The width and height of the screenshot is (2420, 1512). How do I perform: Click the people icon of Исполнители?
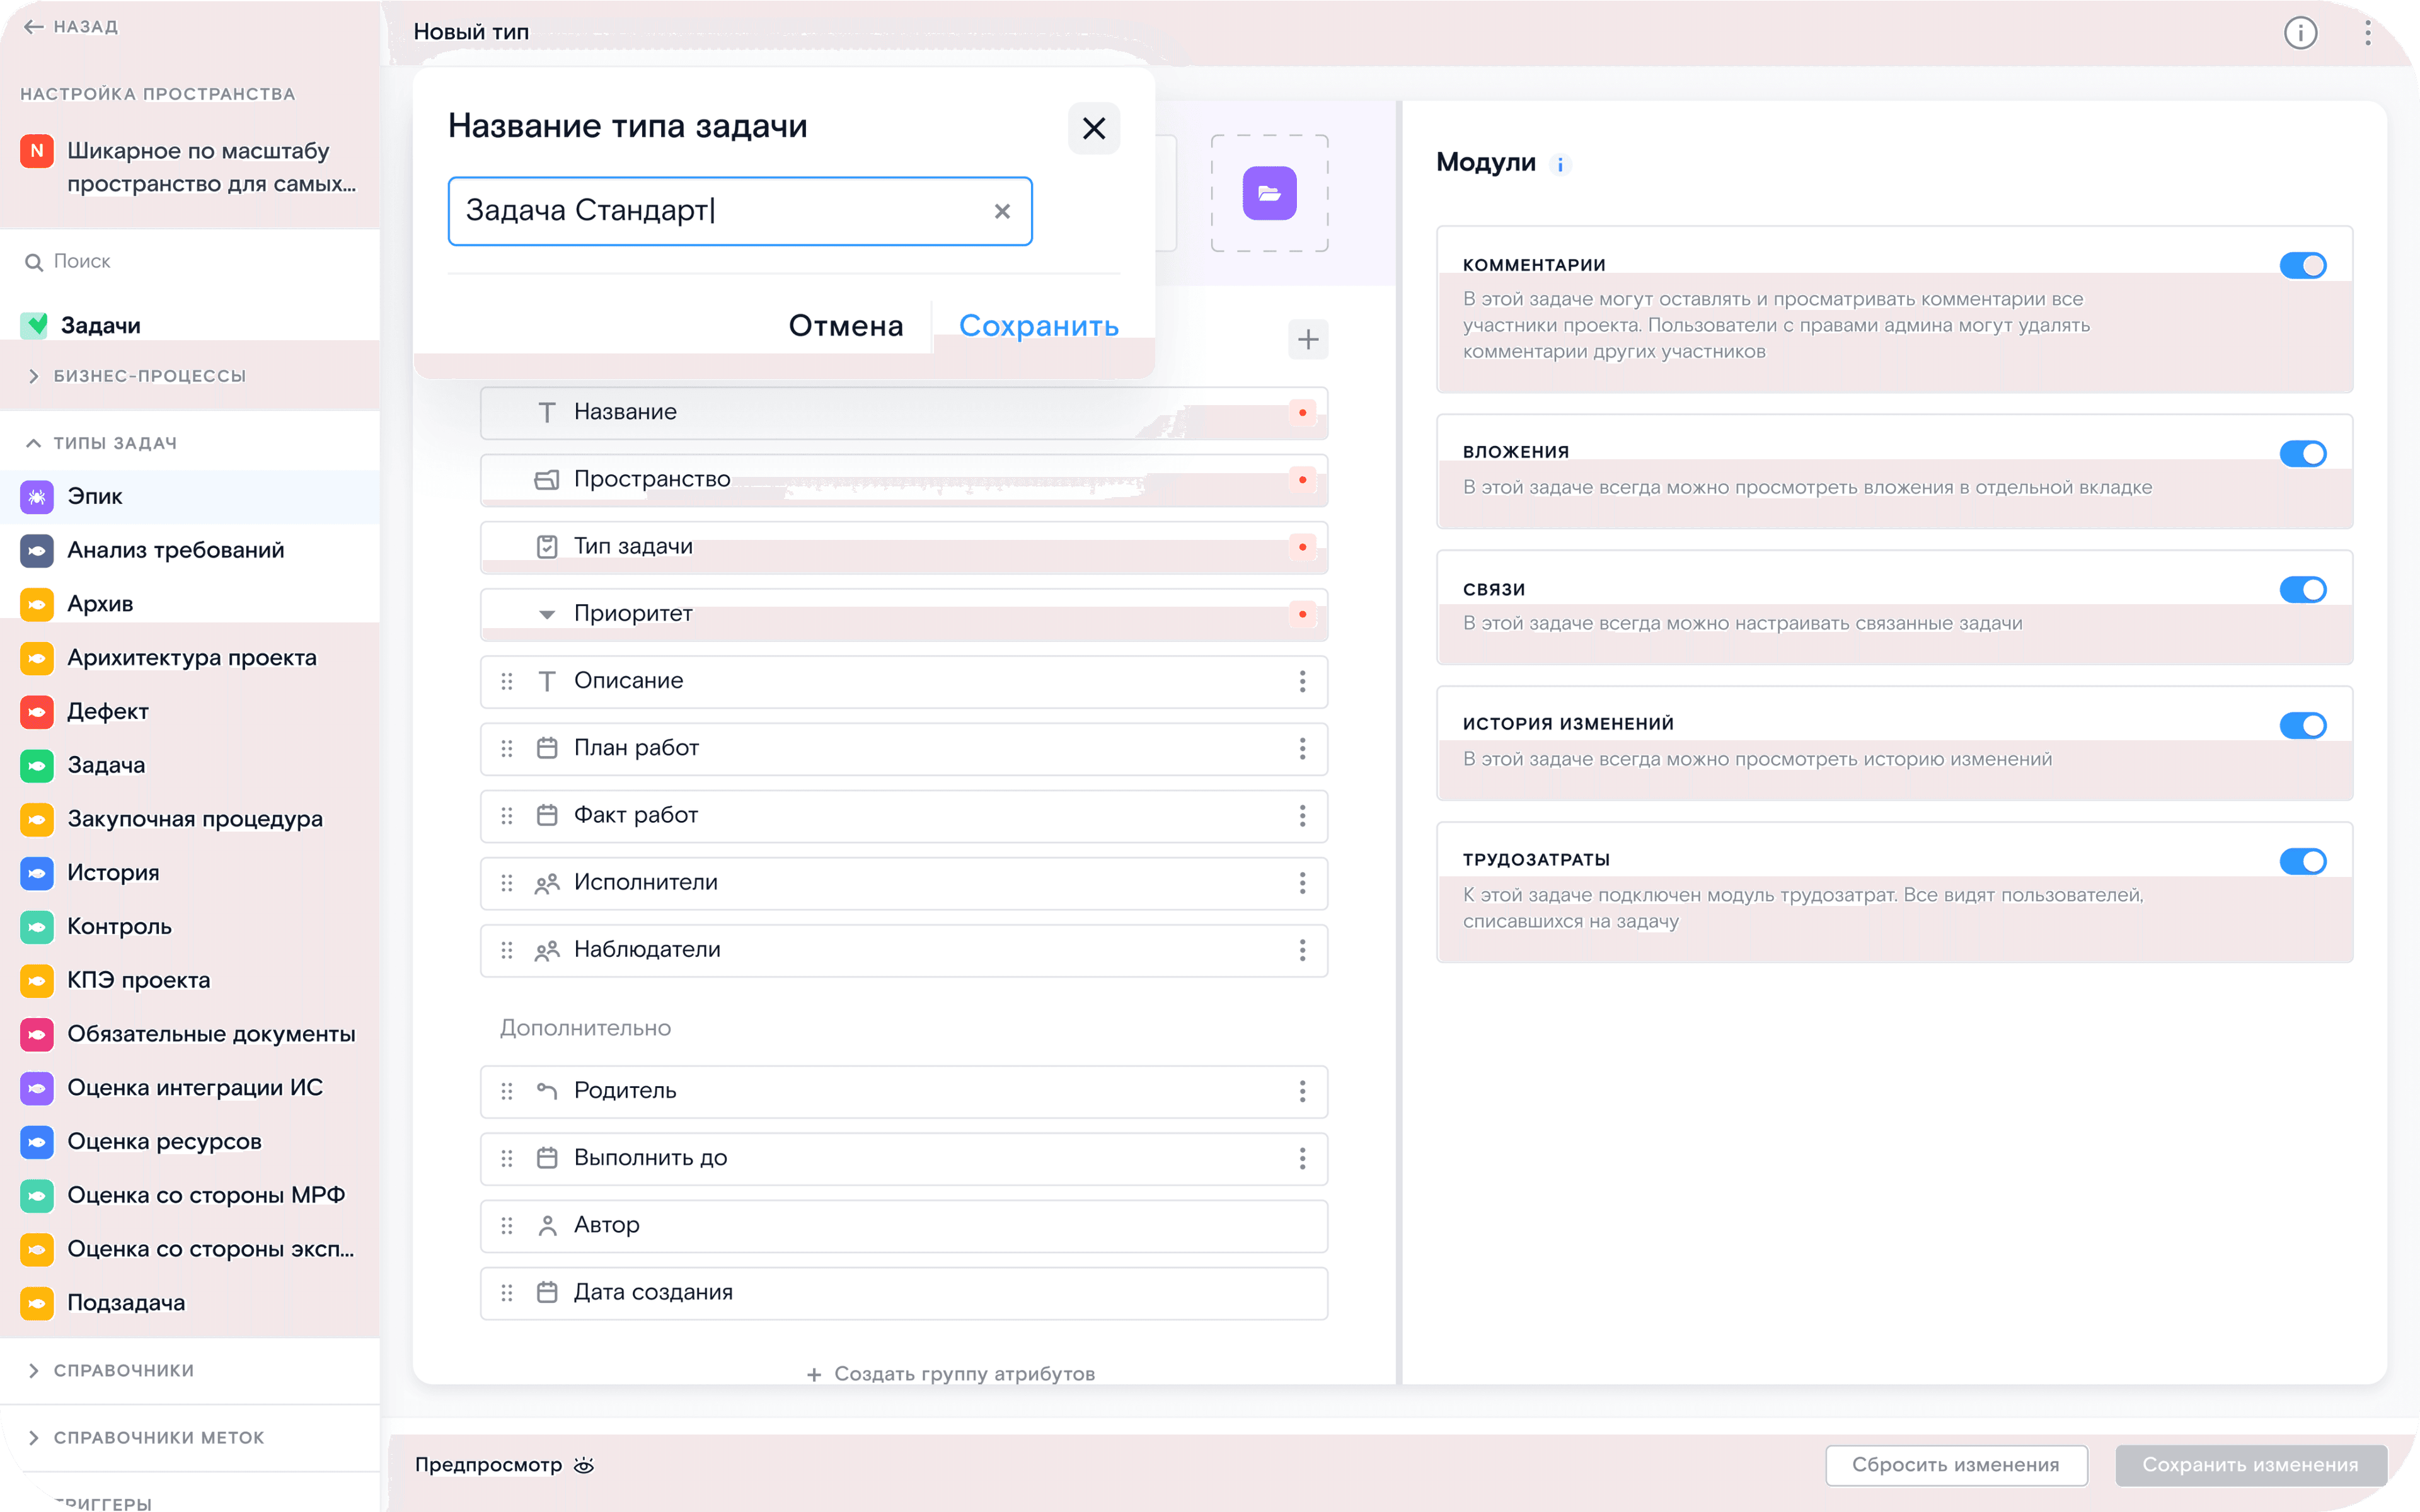(x=546, y=883)
